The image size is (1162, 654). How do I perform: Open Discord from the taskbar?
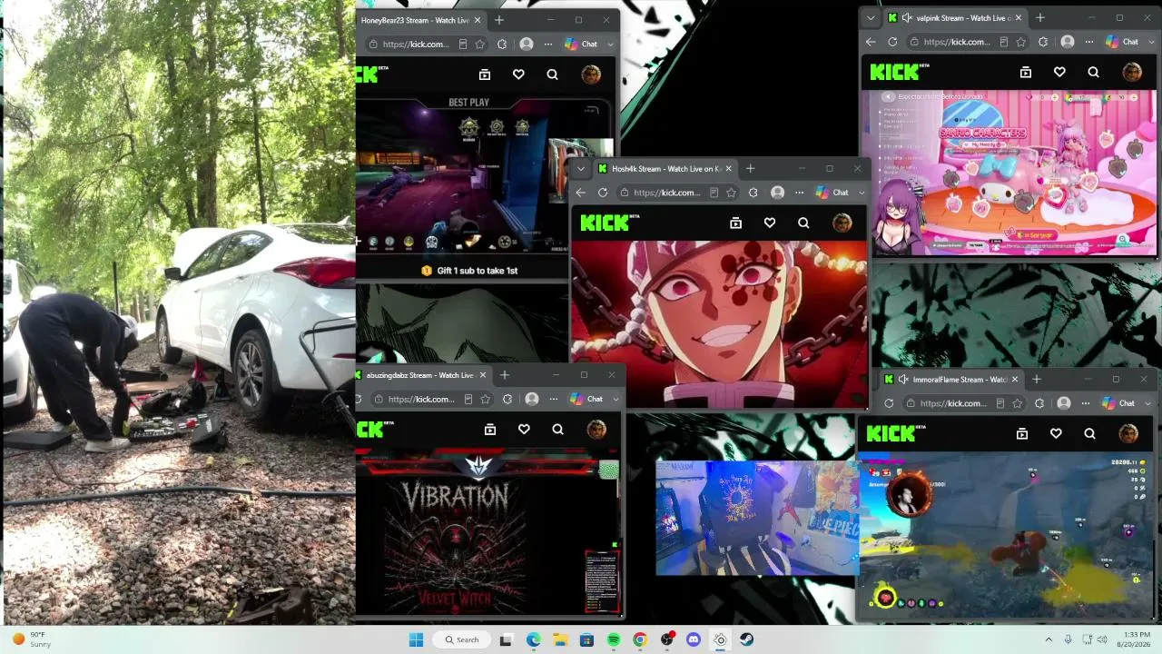pos(694,639)
